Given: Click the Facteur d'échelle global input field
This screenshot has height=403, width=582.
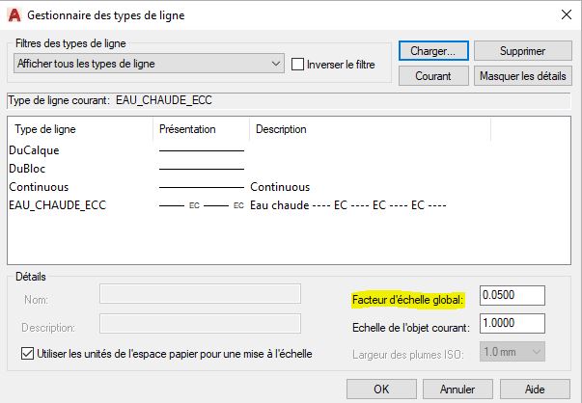Looking at the screenshot, I should tap(513, 295).
